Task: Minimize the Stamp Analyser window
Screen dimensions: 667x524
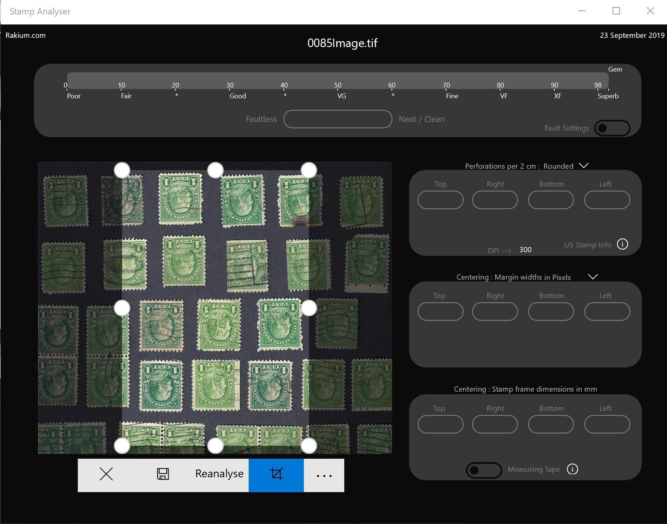Action: click(x=582, y=11)
